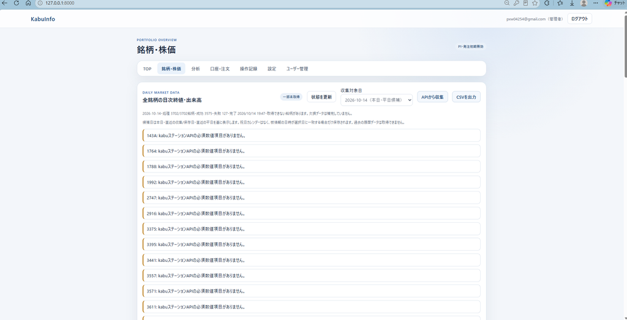Open the 操作記録 tab
Screen dimensions: 627x320
click(249, 69)
